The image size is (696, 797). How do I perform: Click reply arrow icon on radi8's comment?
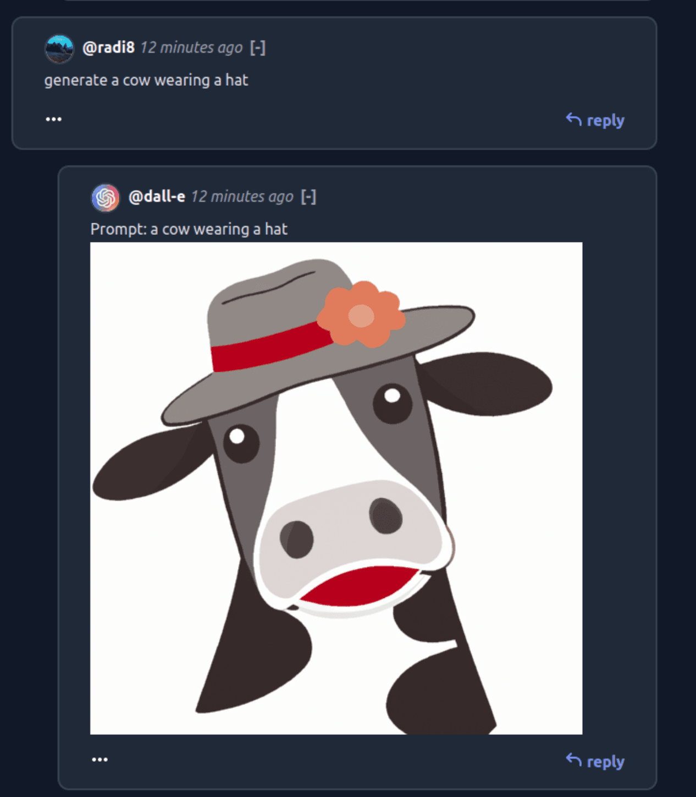pos(573,119)
